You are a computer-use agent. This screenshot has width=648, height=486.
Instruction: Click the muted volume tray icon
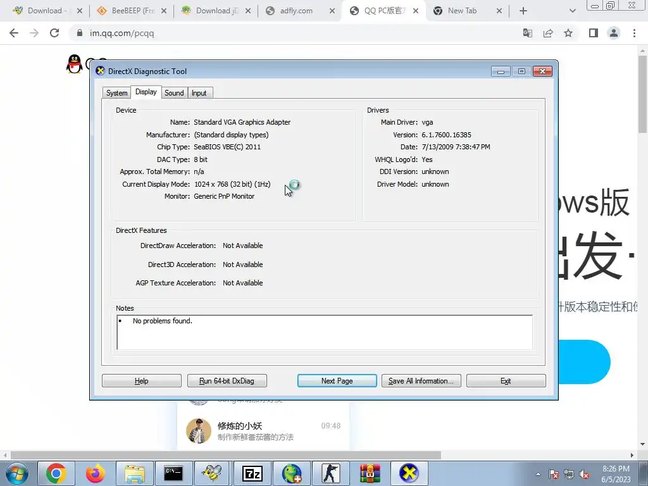point(584,474)
